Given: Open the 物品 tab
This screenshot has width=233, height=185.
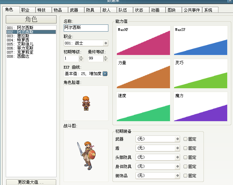Looking at the screenshot, I should [60, 10].
